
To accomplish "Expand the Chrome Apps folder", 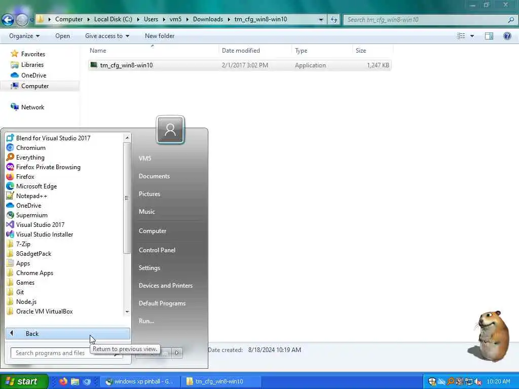I will point(34,273).
